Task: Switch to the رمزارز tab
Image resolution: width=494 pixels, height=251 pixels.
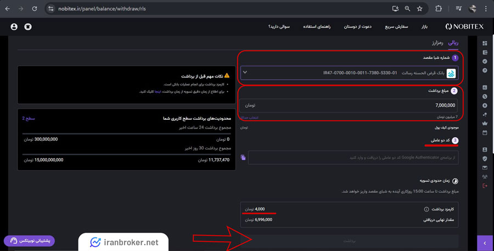Action: click(x=437, y=43)
